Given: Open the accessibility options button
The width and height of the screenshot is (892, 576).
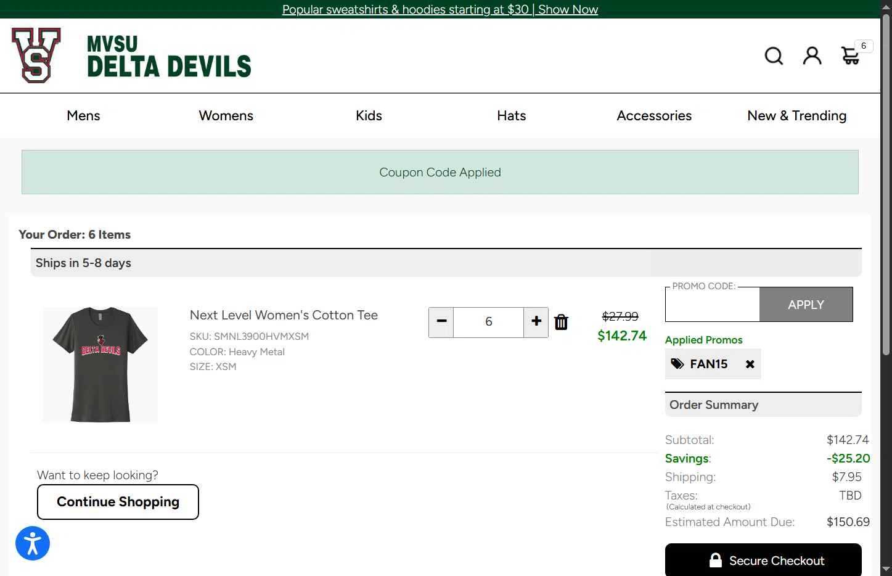Looking at the screenshot, I should 33,543.
